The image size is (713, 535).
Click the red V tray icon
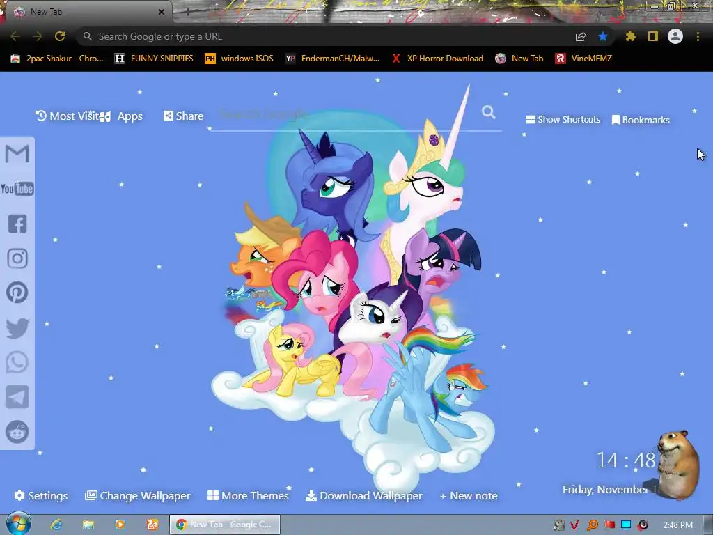pos(574,525)
